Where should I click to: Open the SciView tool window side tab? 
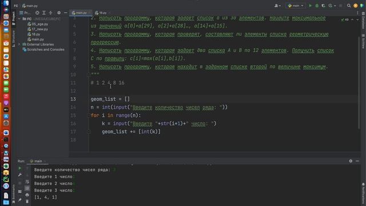click(x=363, y=41)
